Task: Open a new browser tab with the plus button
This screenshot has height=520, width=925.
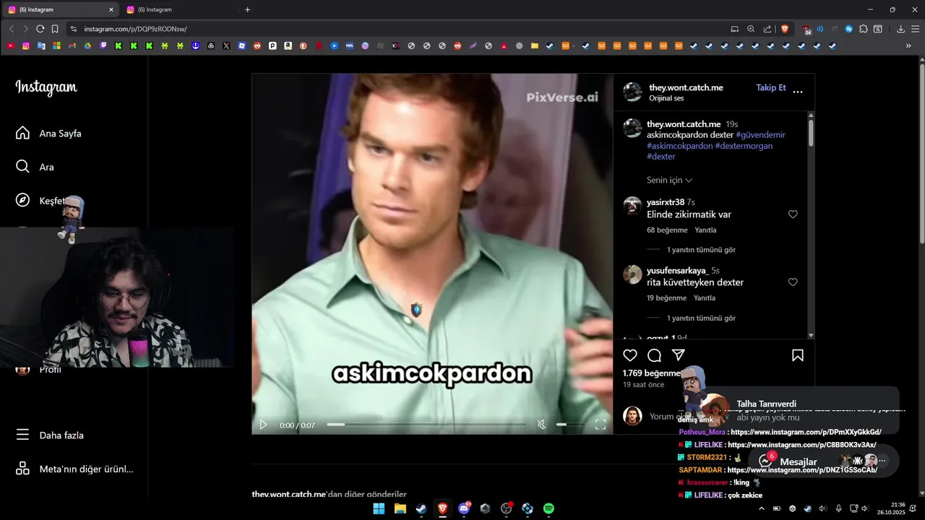Action: coord(247,9)
